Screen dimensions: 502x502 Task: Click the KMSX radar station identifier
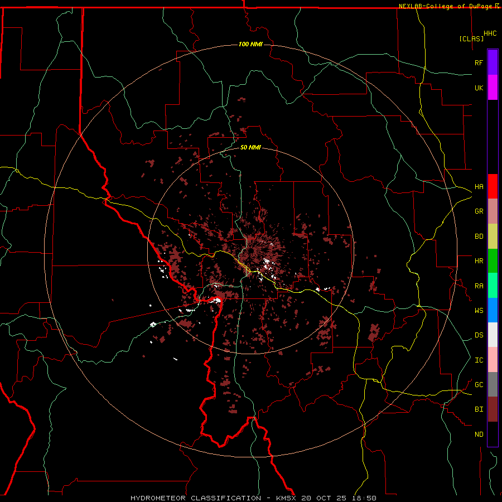point(287,498)
